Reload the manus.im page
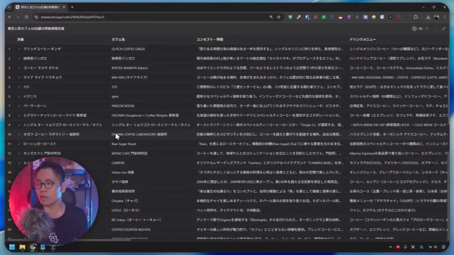 pos(26,17)
